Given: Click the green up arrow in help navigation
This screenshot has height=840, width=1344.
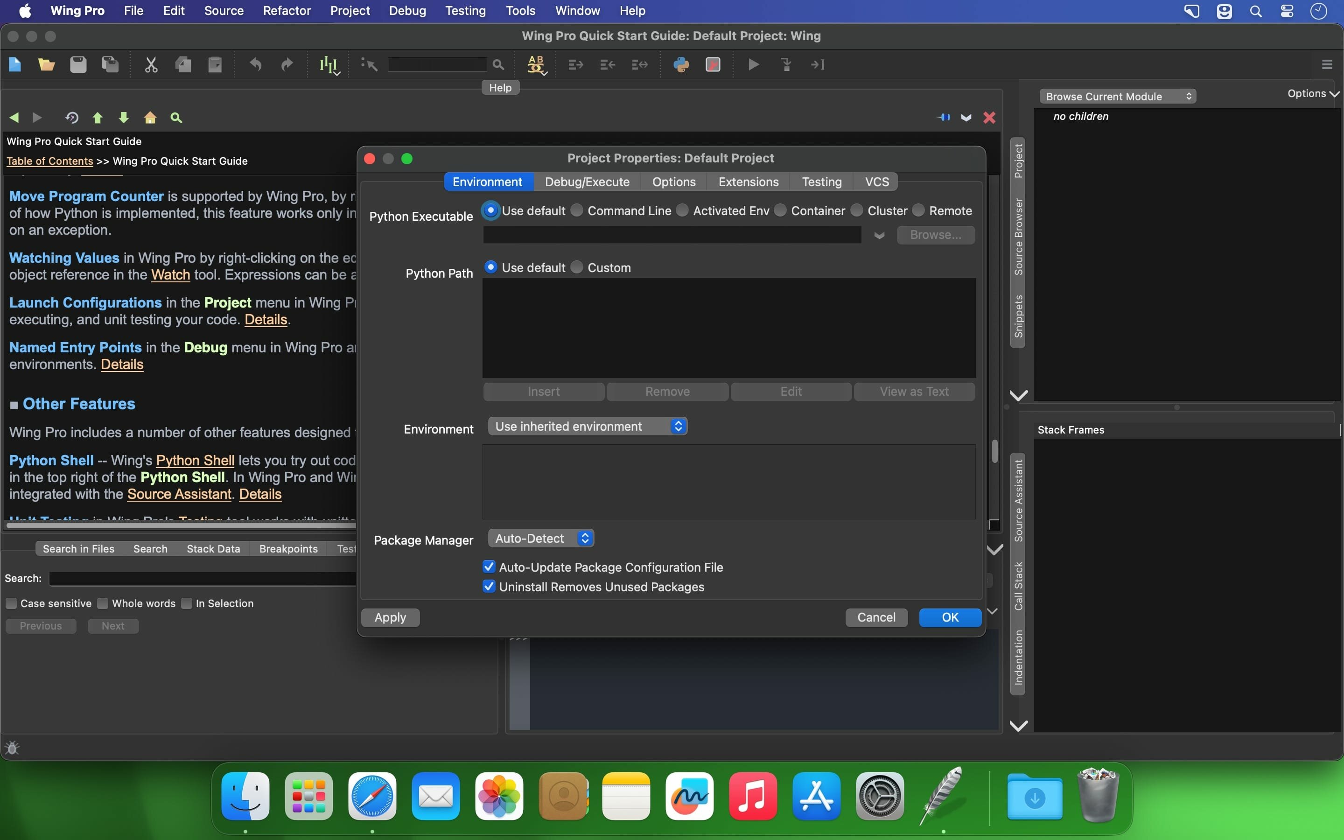Looking at the screenshot, I should pos(98,118).
